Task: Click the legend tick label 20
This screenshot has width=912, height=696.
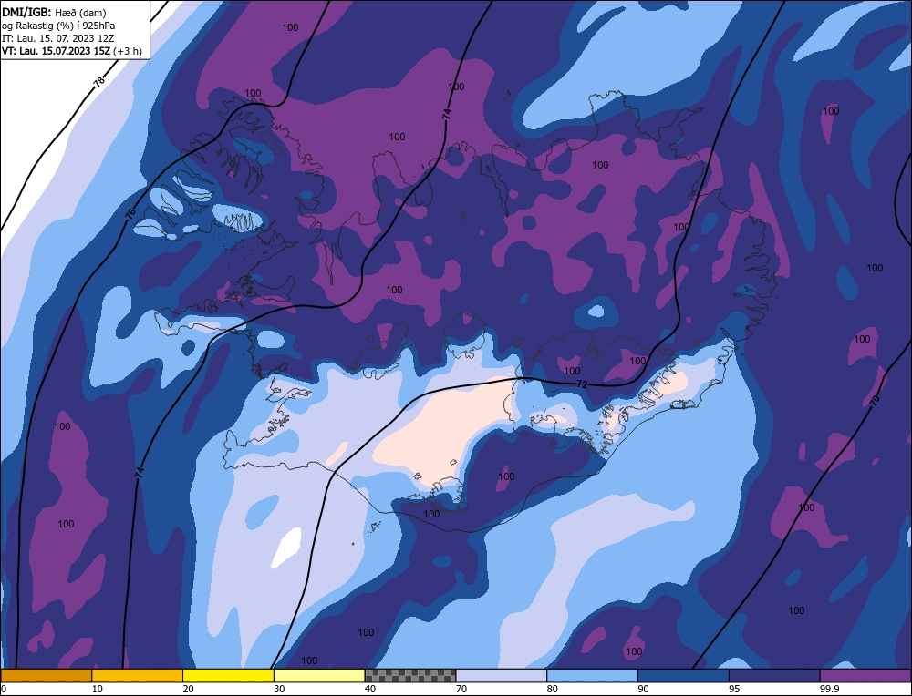Action: (x=188, y=689)
